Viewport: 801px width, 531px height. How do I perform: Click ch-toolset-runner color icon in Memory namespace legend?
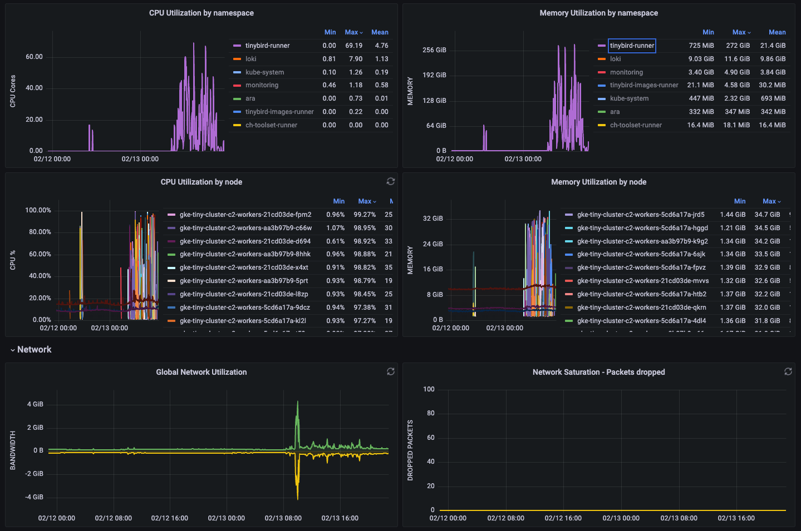[601, 125]
